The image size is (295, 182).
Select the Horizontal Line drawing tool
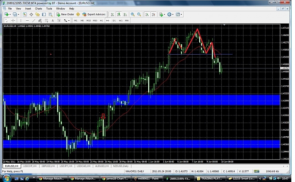pyautogui.click(x=27, y=20)
